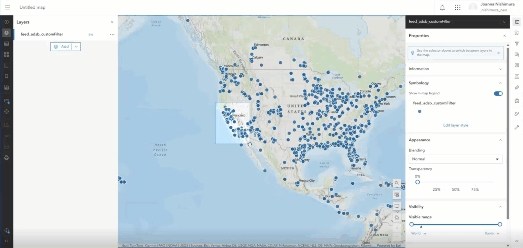
Task: Open options menu for feed_adsb_customFilter layer
Action: [x=112, y=34]
